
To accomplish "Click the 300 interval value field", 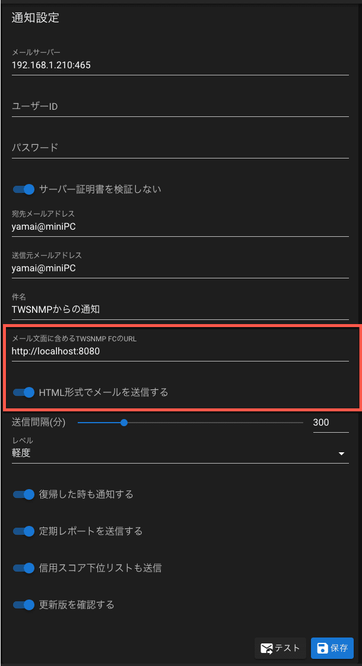I will 331,422.
